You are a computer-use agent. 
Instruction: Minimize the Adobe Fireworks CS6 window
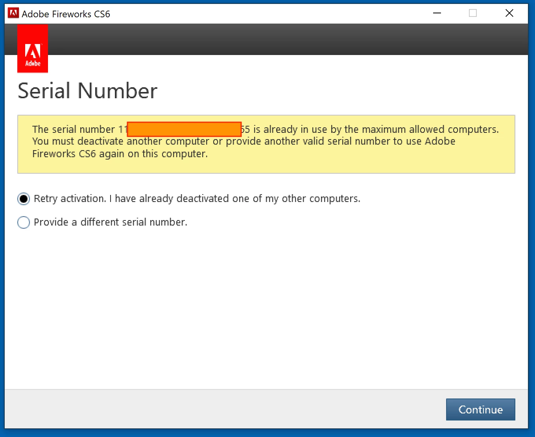(x=437, y=13)
